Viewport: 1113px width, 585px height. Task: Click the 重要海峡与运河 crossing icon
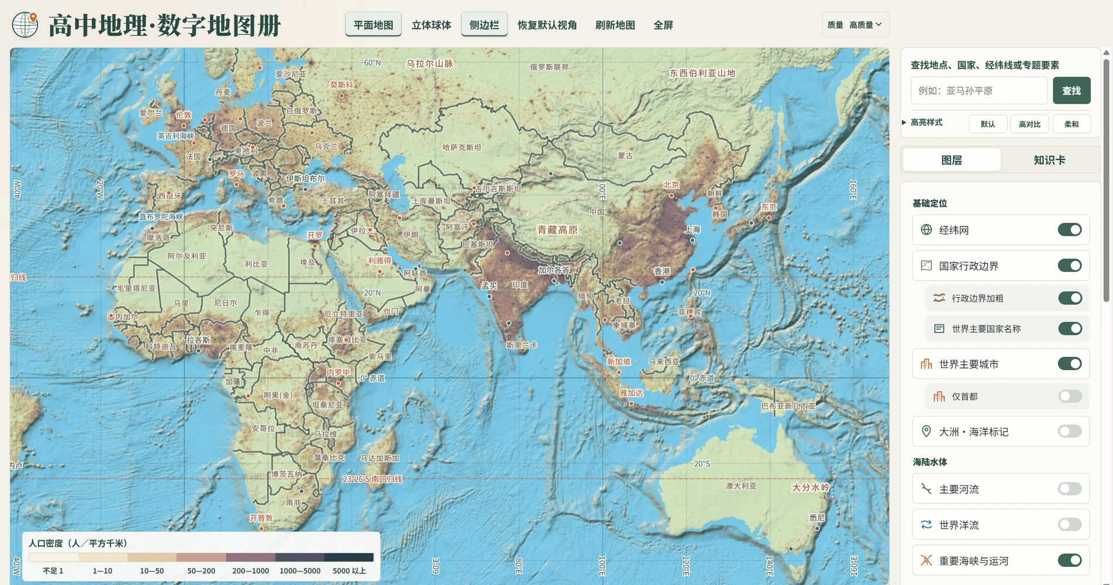(926, 560)
